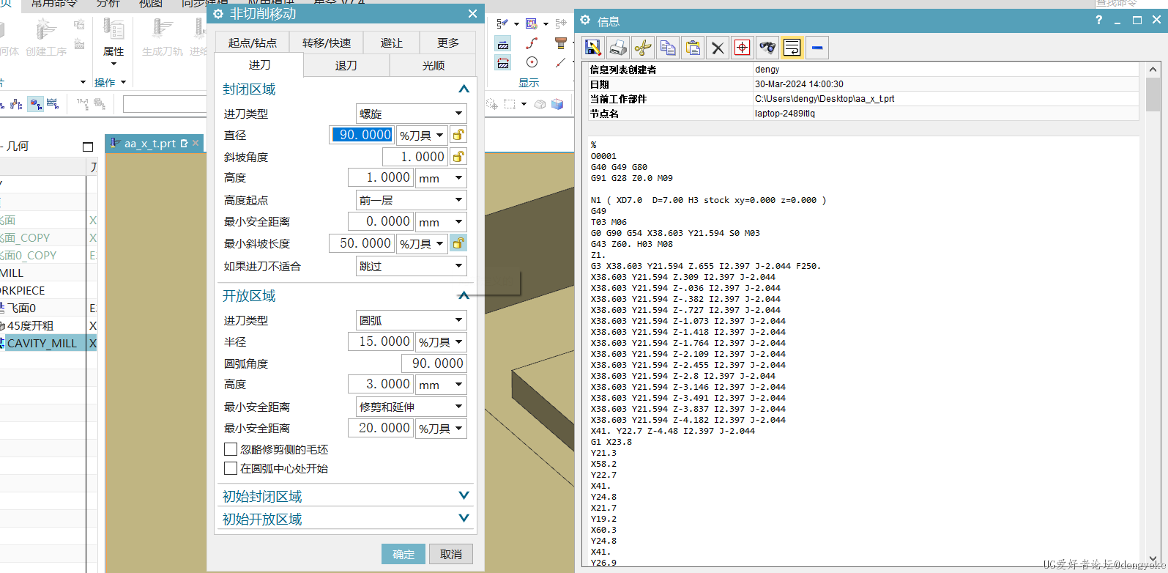Open open-area 进刀类型 dropdown showing 圆弧
The width and height of the screenshot is (1168, 573).
click(412, 320)
